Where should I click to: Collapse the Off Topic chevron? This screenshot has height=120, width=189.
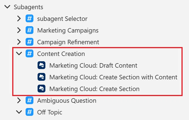(x=19, y=112)
